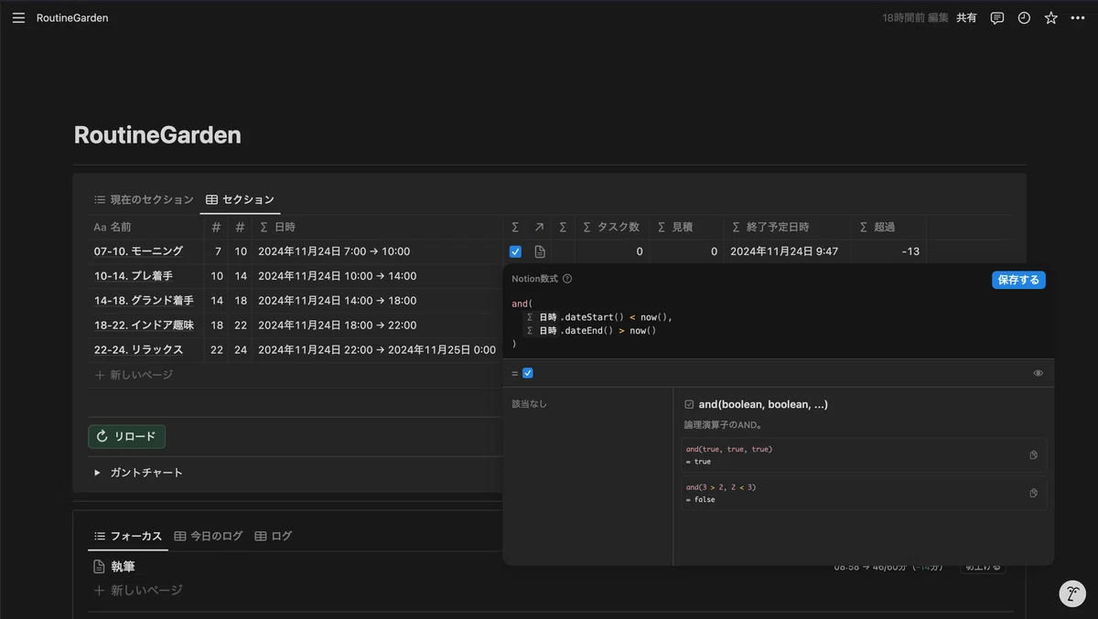Screen dimensions: 1098x619
Task: Select the フォーカス view tab
Action: (128, 536)
